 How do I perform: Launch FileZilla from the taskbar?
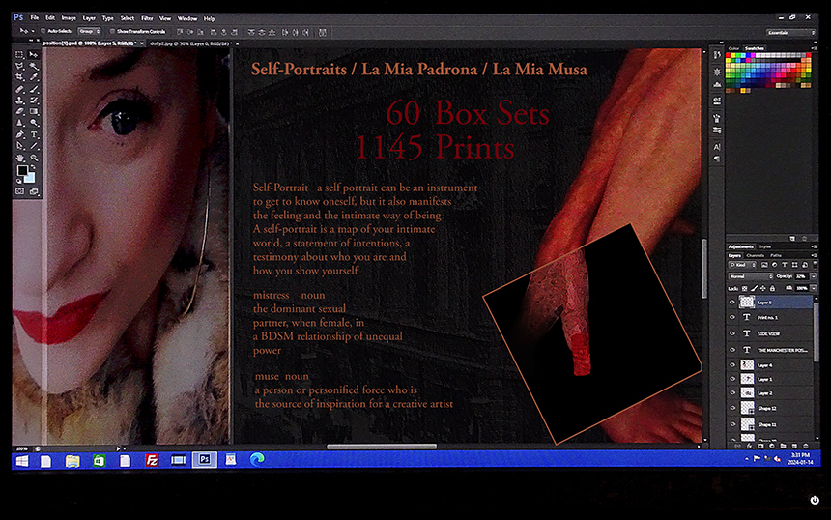152,461
